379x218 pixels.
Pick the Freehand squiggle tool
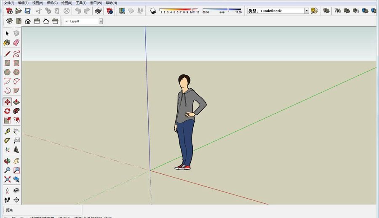(x=16, y=53)
